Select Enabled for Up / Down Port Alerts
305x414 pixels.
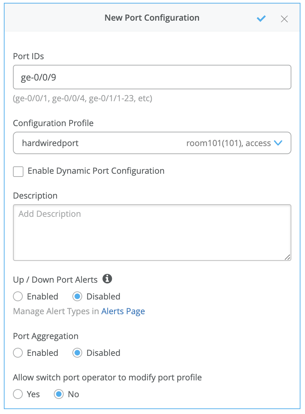coord(18,297)
